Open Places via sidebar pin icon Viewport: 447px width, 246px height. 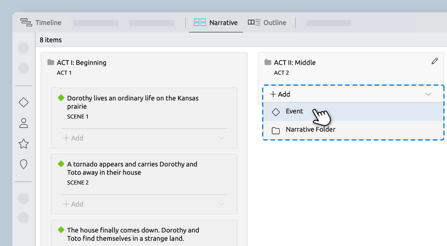click(x=24, y=164)
